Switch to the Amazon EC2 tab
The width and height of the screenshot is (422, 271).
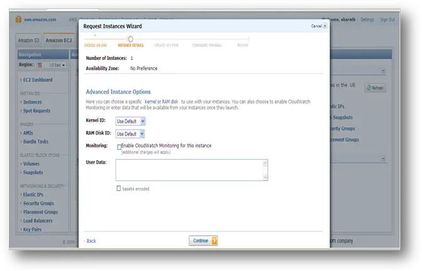click(x=59, y=40)
